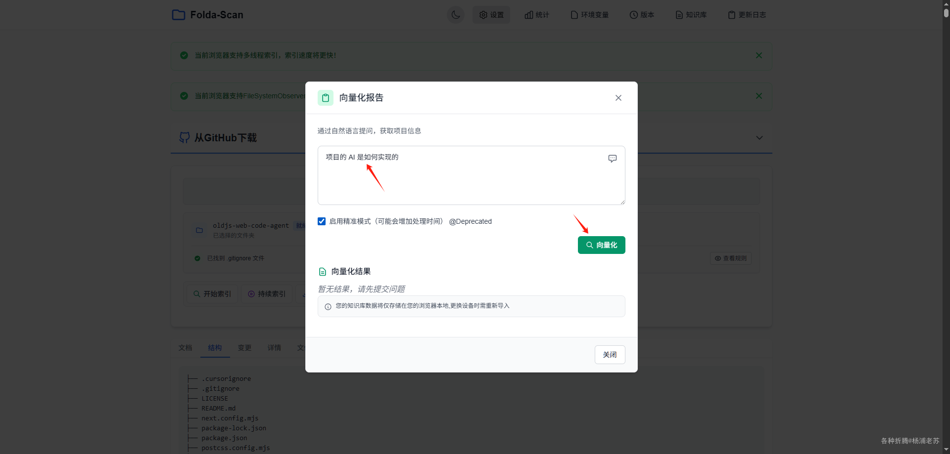
Task: Switch to the 结构 tab
Action: coord(215,348)
